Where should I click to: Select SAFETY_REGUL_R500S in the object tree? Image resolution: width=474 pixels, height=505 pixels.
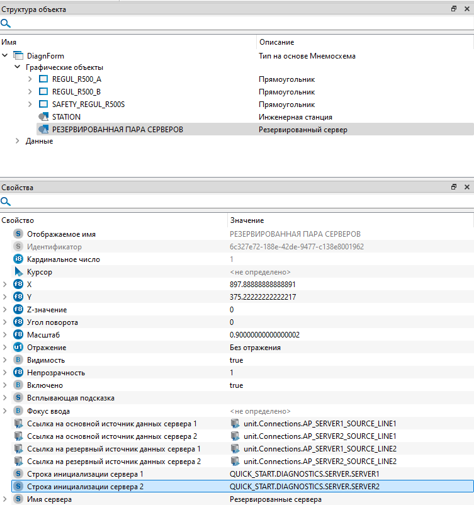click(x=88, y=105)
